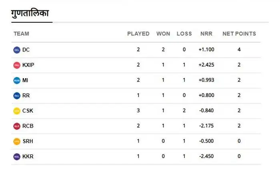Viewport: 280px width, 172px height.
Task: Click the MI team logo icon
Action: (16, 80)
